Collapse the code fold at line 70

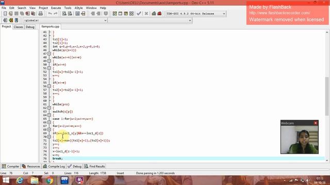[49, 137]
